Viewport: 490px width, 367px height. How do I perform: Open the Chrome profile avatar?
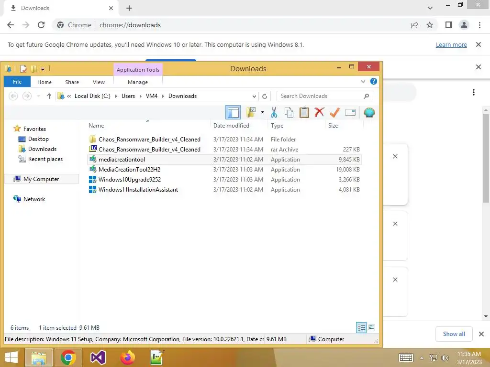tap(464, 25)
